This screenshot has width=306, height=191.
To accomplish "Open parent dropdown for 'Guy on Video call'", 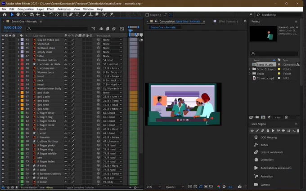I will [x=112, y=40].
